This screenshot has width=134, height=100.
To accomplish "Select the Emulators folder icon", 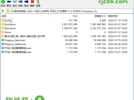I will pos(3,24).
